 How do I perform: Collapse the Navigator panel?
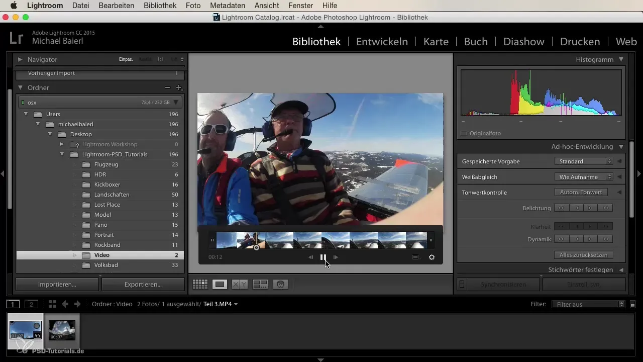(20, 59)
